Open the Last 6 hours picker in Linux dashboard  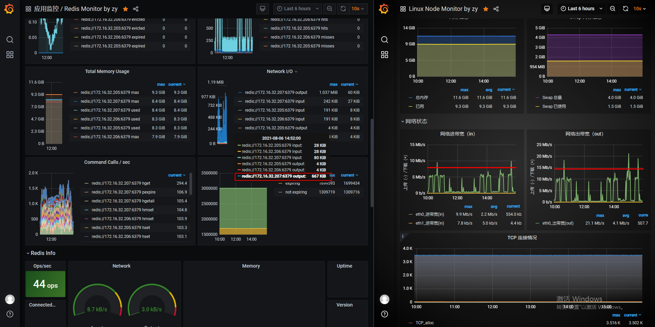pyautogui.click(x=581, y=9)
